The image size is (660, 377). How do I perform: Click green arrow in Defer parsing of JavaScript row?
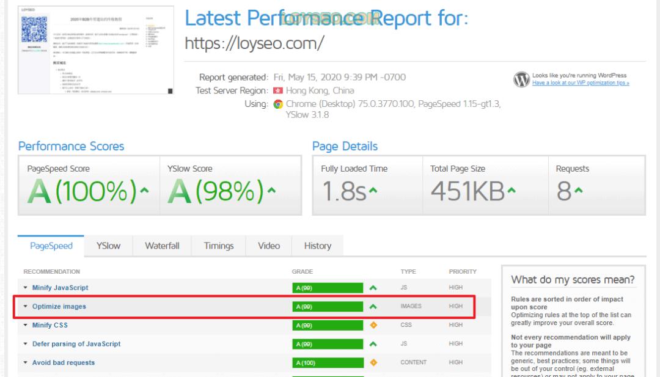(373, 344)
